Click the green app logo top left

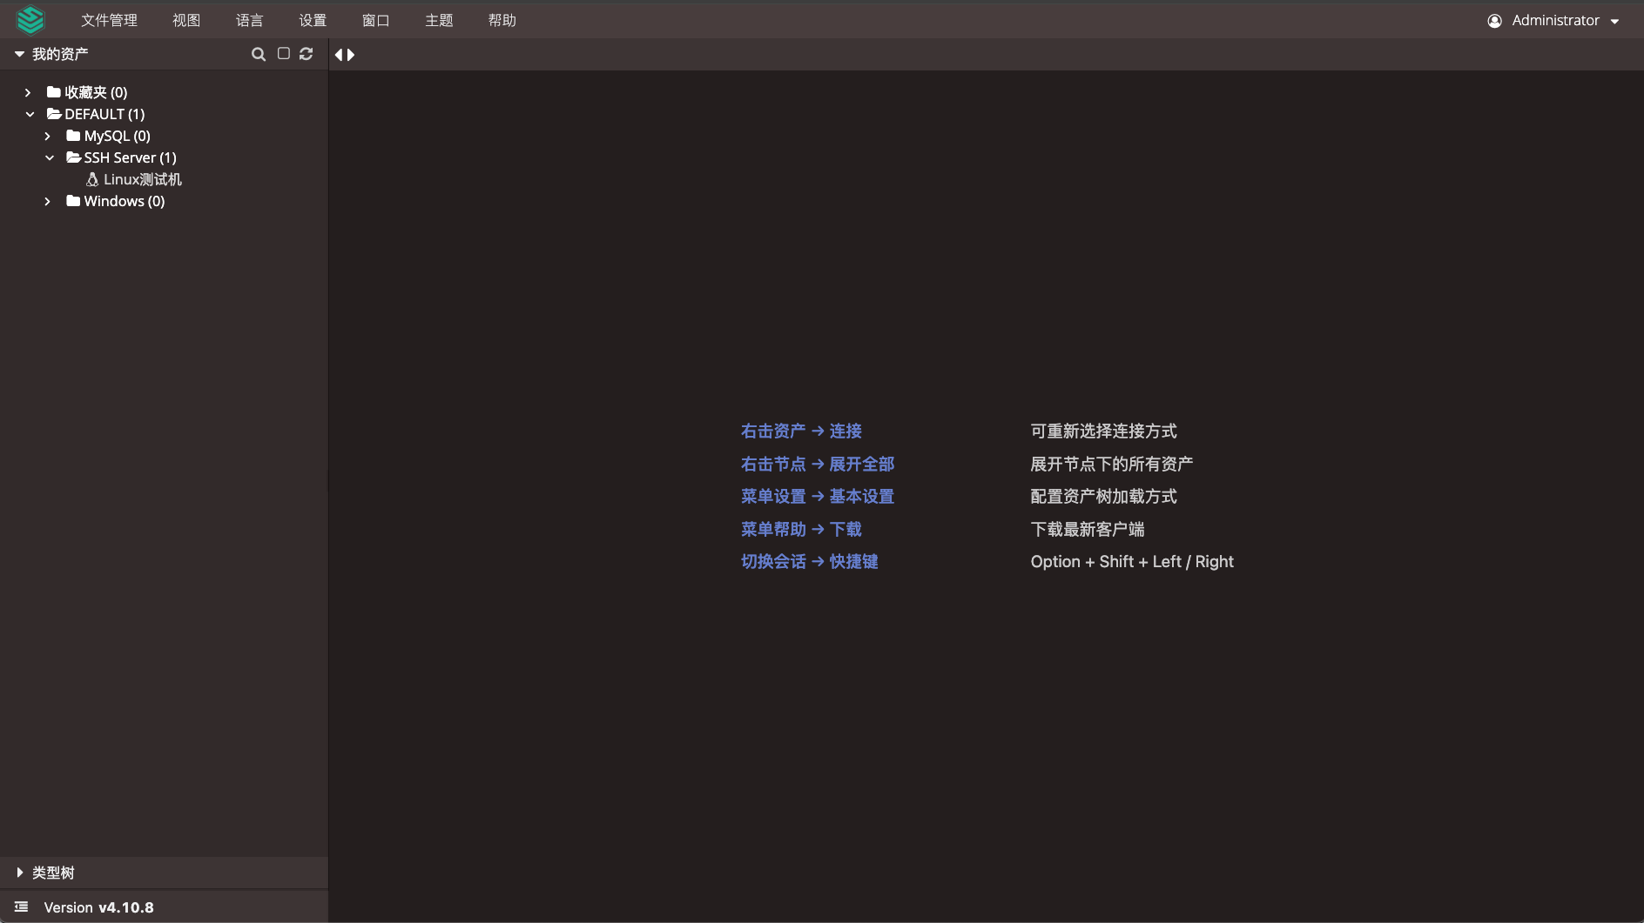30,19
